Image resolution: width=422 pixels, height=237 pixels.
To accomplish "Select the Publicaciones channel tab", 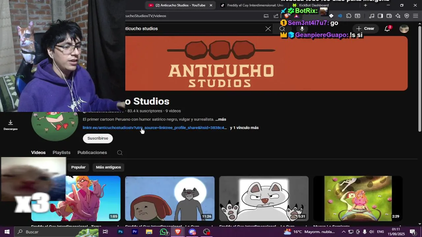I will 92,153.
